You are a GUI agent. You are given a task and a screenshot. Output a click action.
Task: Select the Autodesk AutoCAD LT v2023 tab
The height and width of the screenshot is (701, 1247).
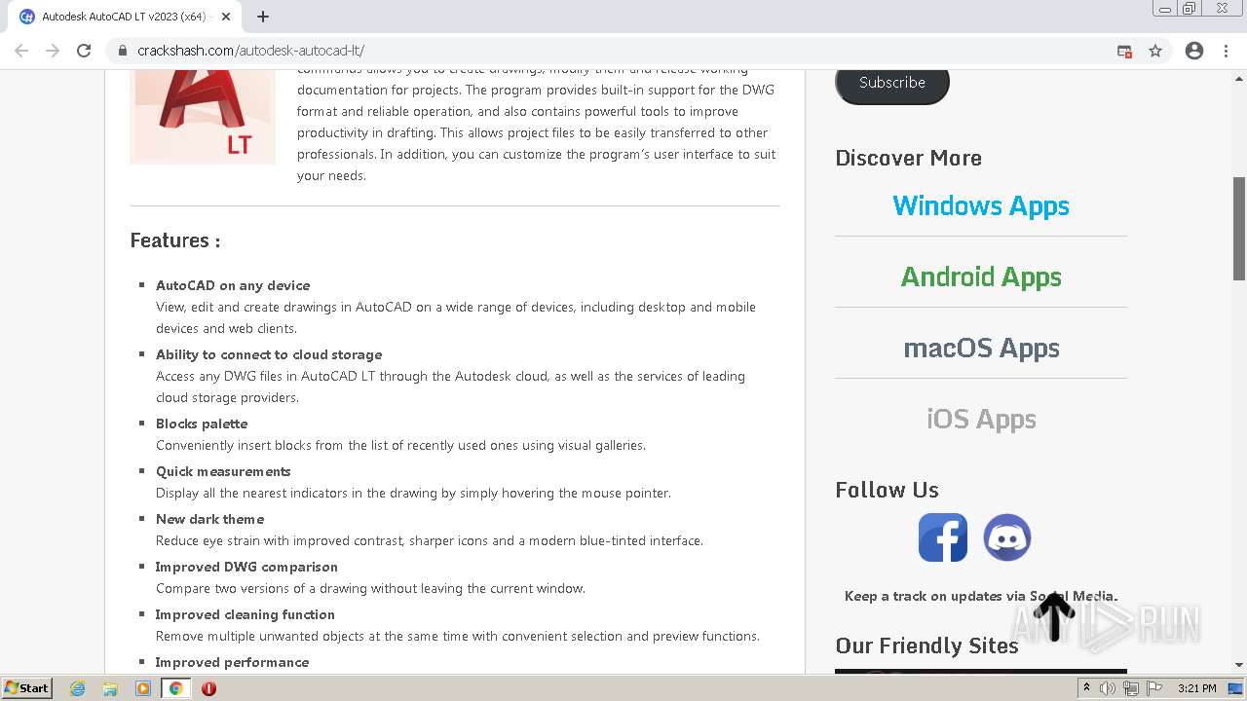pos(124,17)
